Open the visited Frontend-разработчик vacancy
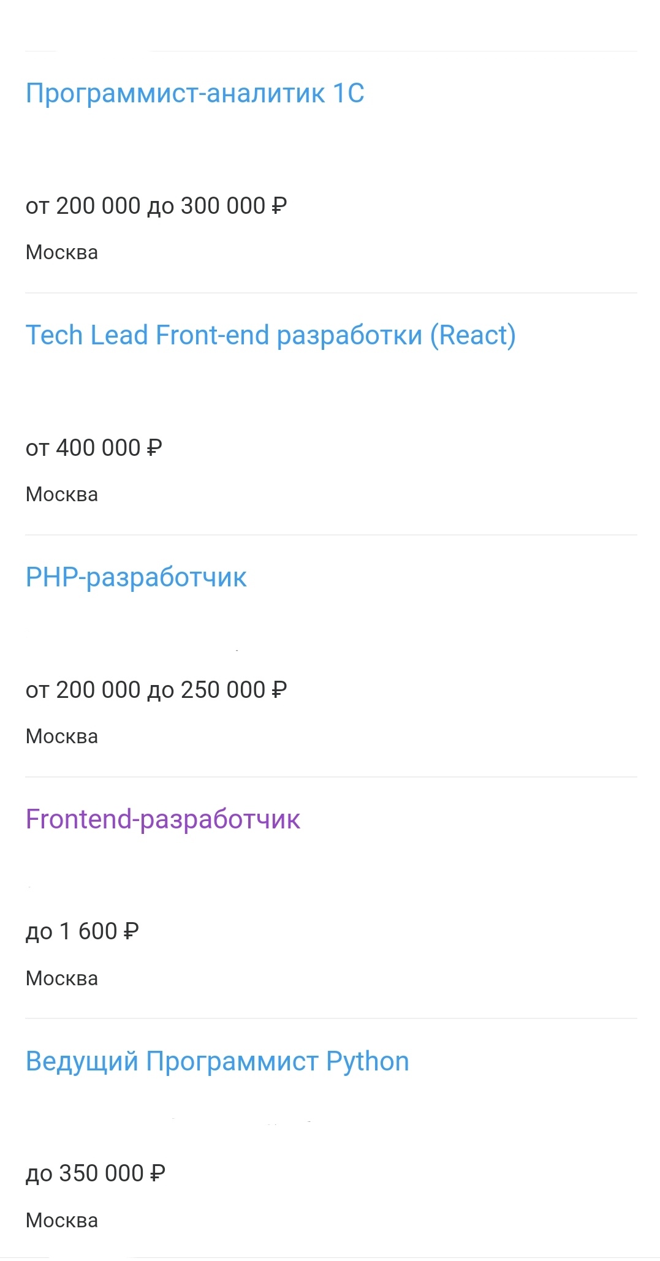This screenshot has width=660, height=1261. click(x=163, y=819)
